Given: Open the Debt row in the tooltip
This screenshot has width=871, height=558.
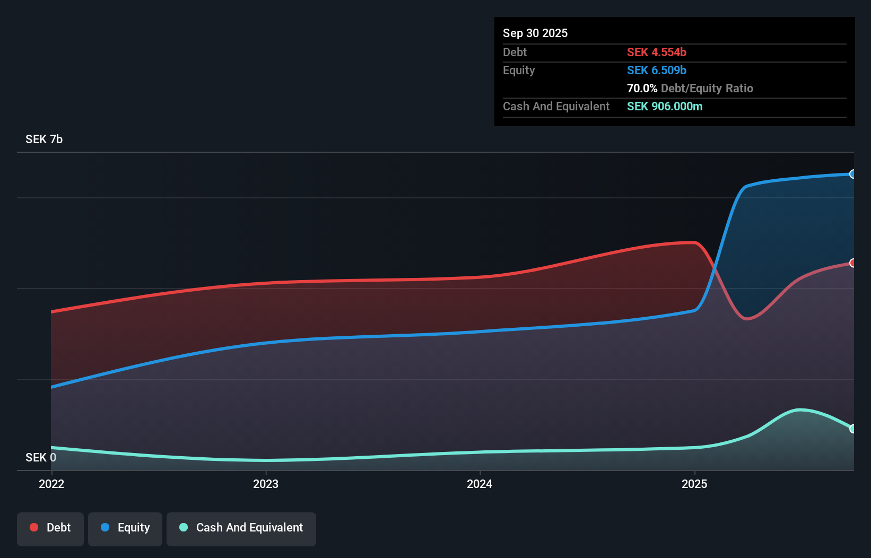Looking at the screenshot, I should pos(515,53).
